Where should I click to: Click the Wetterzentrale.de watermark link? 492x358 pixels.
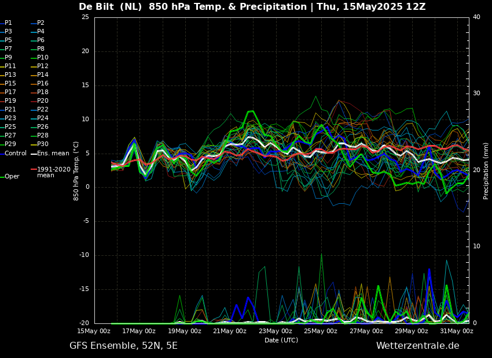coord(417,346)
